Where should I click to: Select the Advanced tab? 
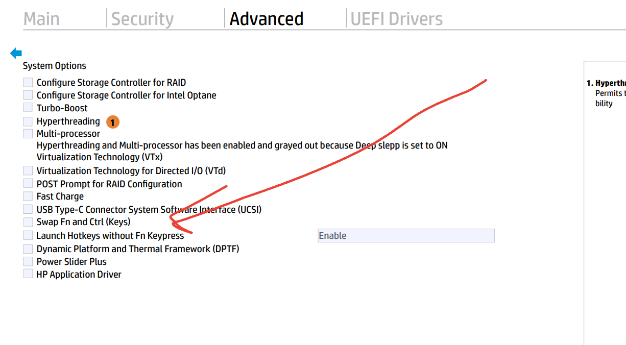tap(267, 19)
